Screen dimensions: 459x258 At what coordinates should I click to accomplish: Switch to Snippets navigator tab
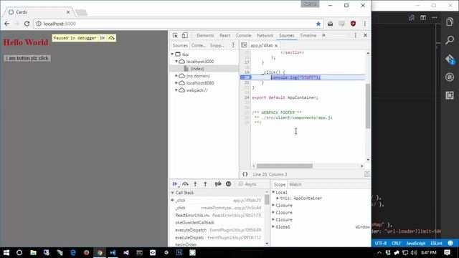click(217, 45)
